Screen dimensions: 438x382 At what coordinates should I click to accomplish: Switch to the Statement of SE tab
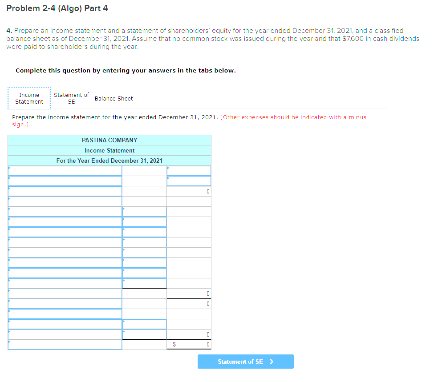pos(71,98)
